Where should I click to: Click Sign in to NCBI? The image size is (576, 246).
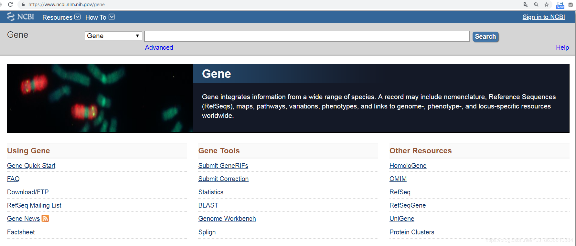[544, 17]
